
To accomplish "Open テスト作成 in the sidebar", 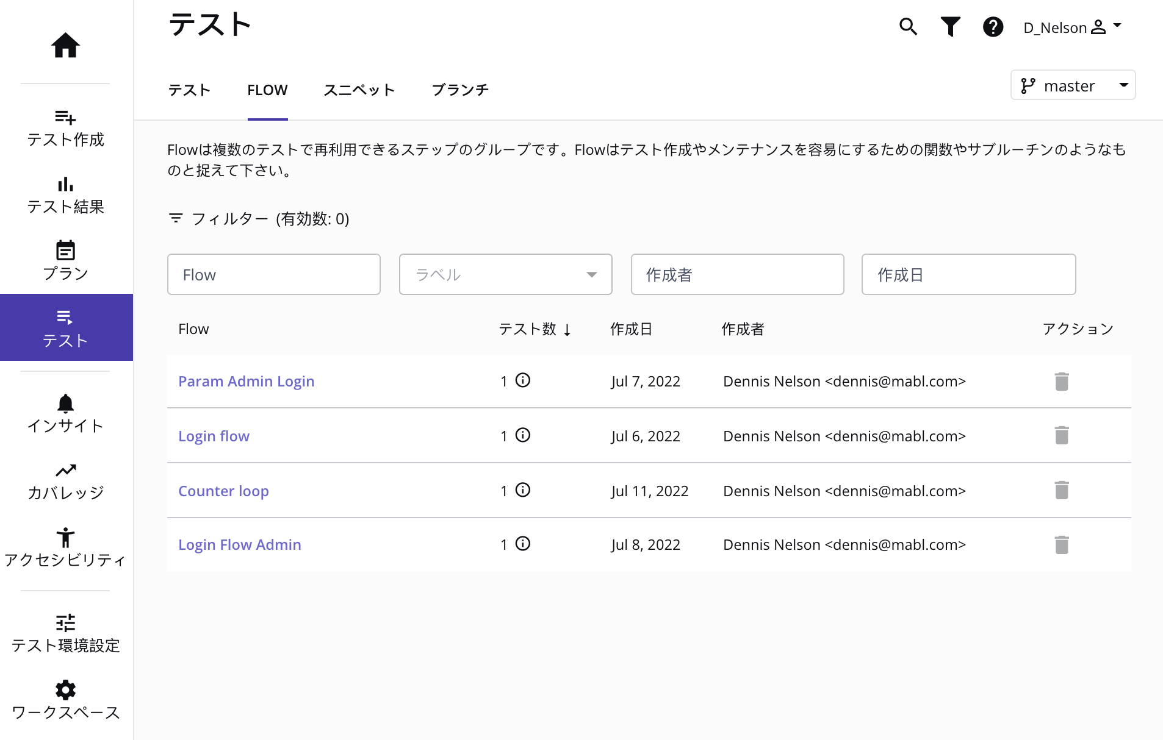I will [x=65, y=128].
